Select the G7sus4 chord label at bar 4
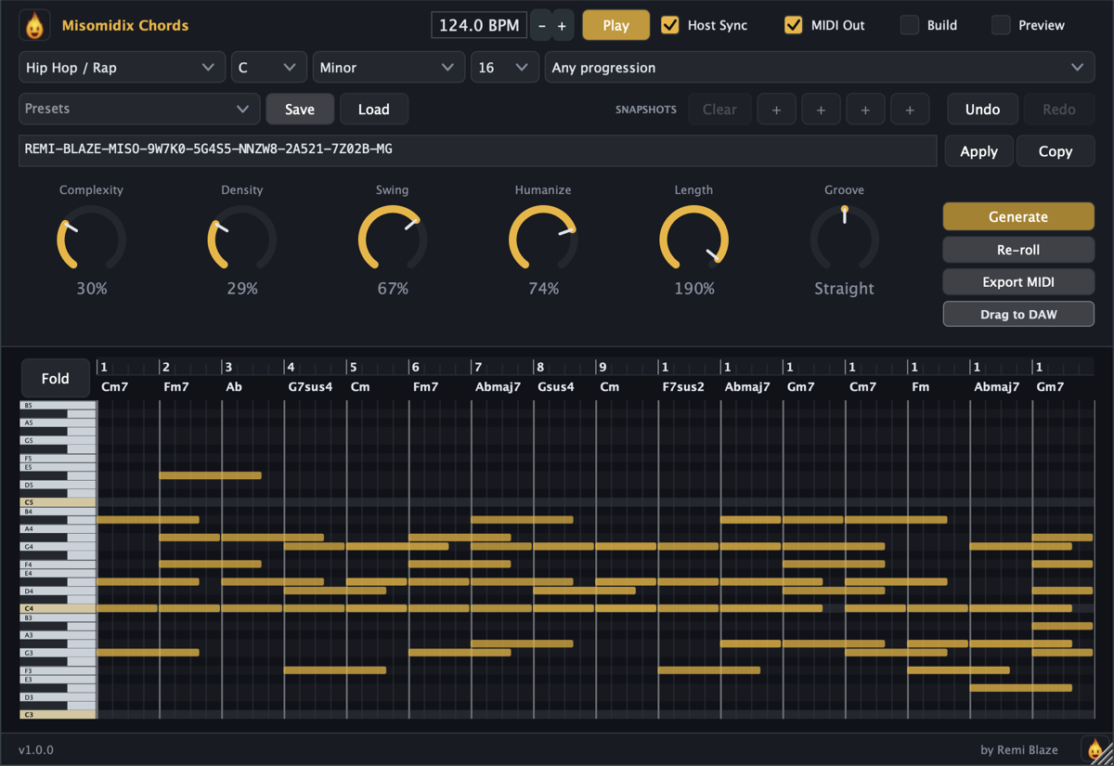 310,386
